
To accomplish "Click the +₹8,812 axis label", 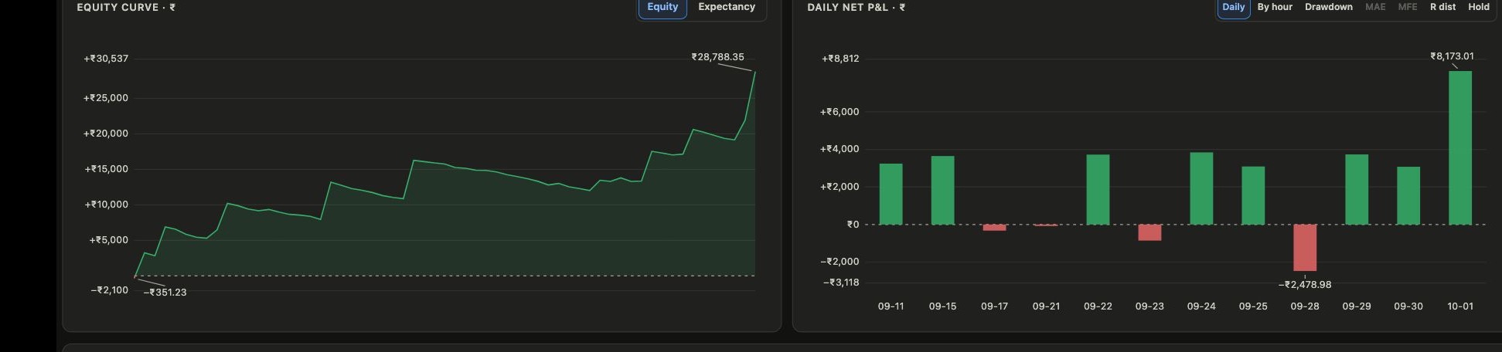I will [x=840, y=59].
